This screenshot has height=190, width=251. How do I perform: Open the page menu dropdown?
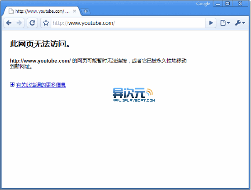coord(225,23)
